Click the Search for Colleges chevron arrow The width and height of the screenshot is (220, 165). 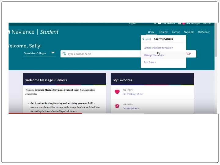click(x=53, y=53)
